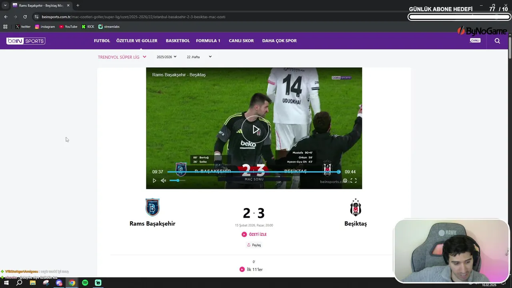Open the Windows Start menu

[6, 283]
